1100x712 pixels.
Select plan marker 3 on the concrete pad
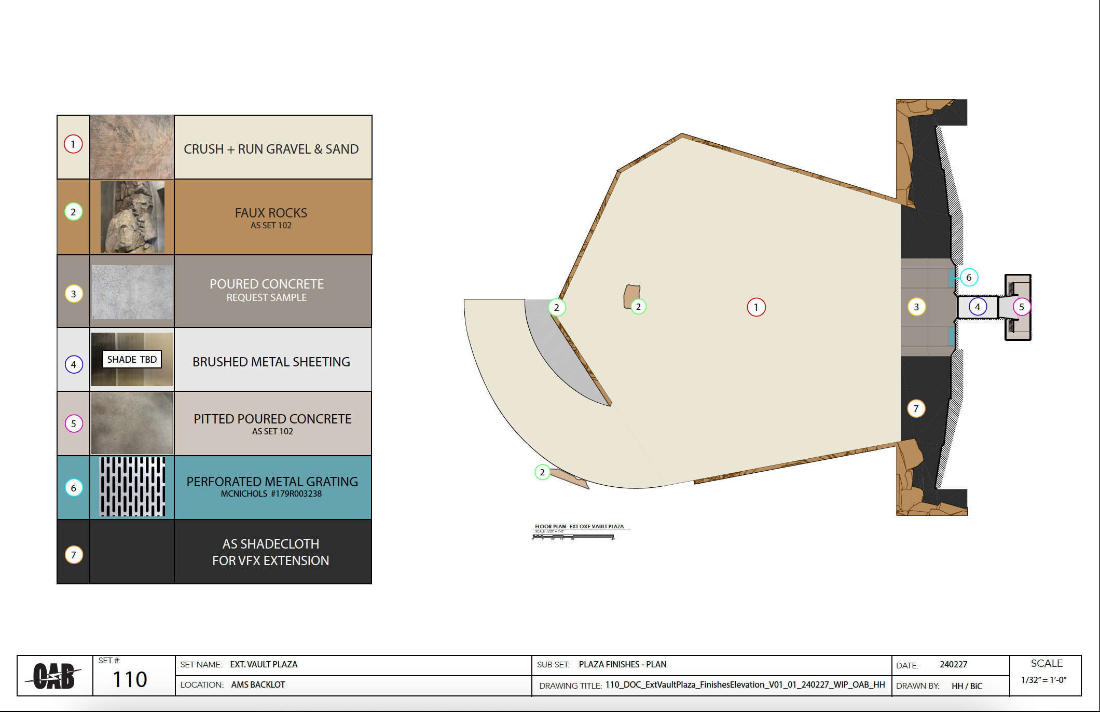point(916,307)
